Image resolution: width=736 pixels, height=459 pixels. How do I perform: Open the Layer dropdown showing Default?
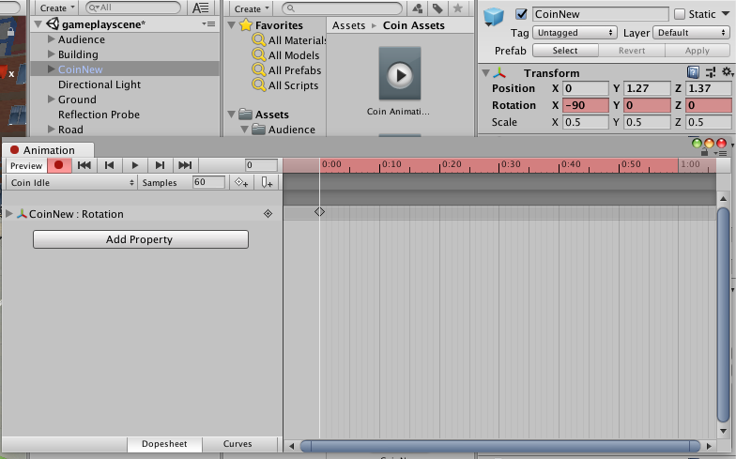pos(691,32)
